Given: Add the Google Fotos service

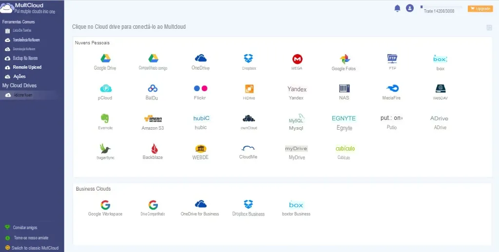Looking at the screenshot, I should (x=345, y=59).
